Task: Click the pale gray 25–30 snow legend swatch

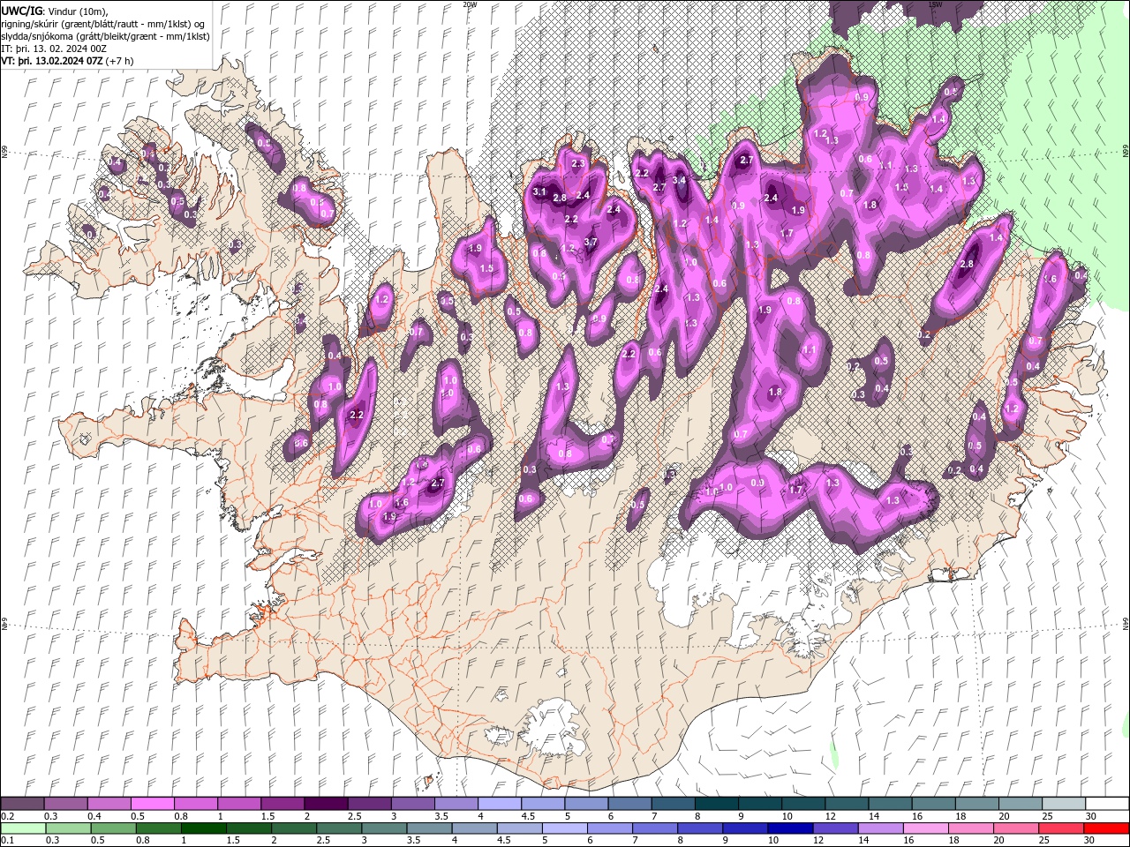Action: [1062, 804]
